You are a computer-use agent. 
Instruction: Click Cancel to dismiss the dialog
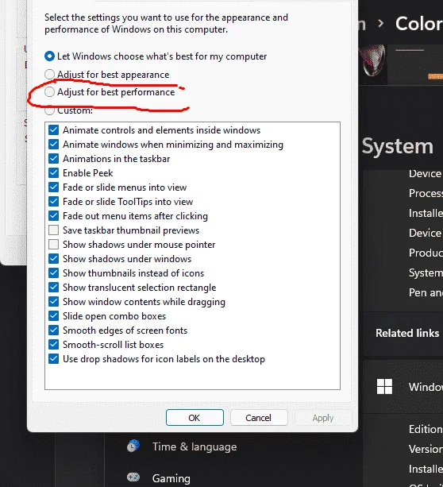259,417
